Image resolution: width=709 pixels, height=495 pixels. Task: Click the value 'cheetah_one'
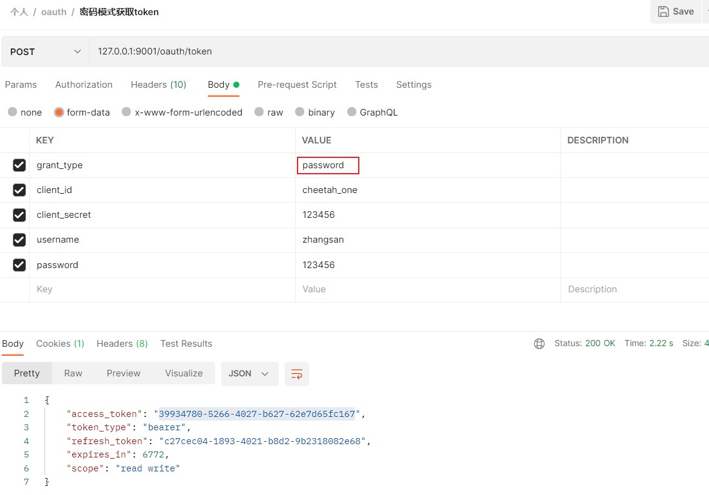pos(330,190)
